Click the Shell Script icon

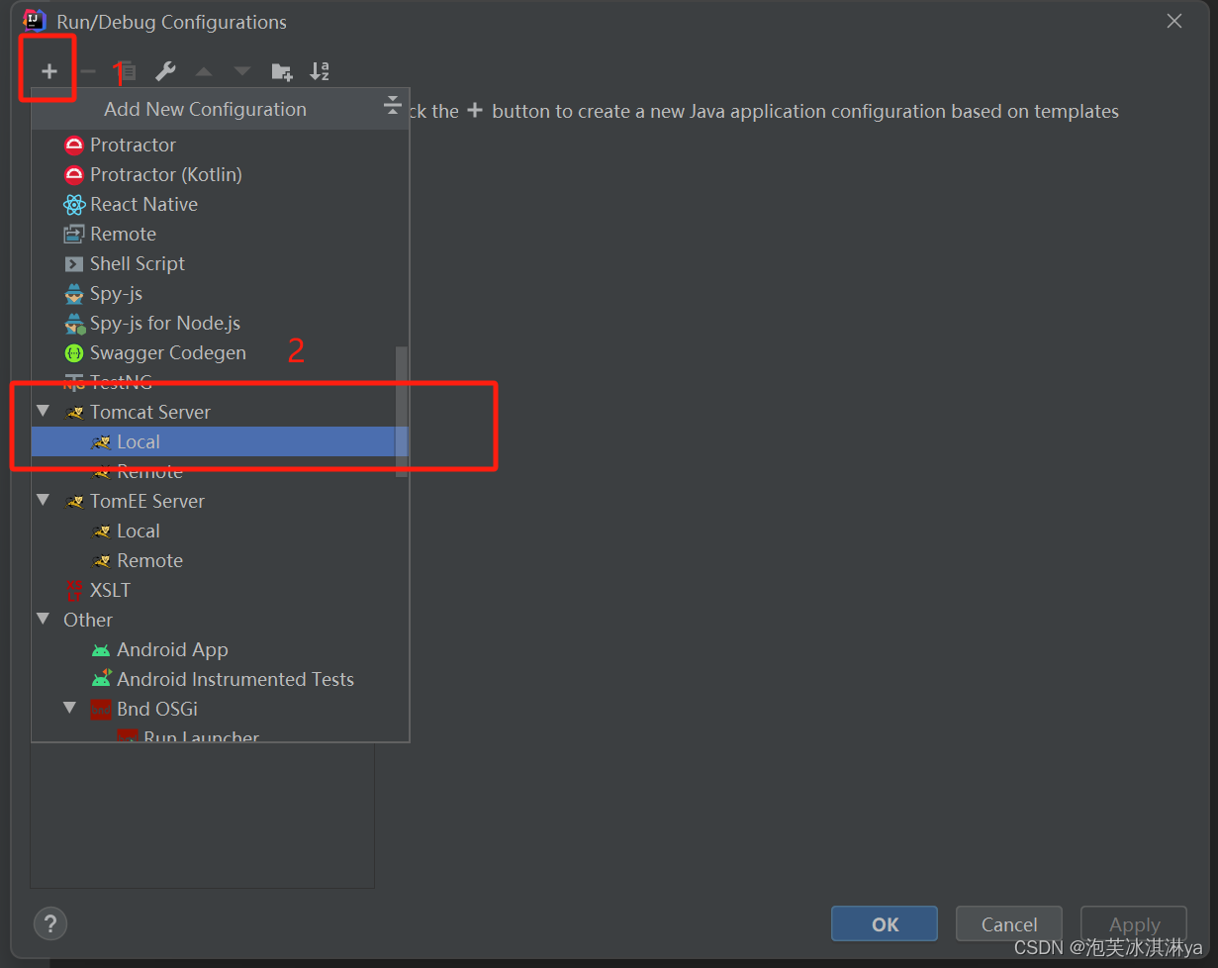(x=74, y=264)
